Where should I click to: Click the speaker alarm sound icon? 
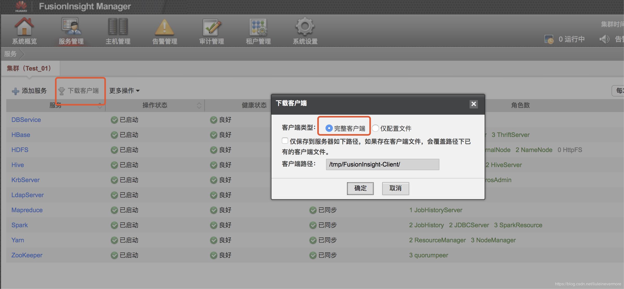604,39
